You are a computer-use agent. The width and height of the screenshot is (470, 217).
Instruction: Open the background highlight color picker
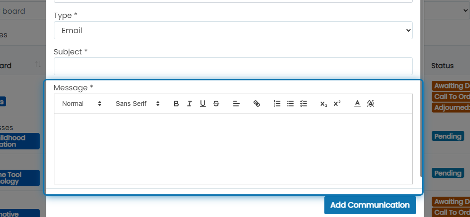coord(371,104)
